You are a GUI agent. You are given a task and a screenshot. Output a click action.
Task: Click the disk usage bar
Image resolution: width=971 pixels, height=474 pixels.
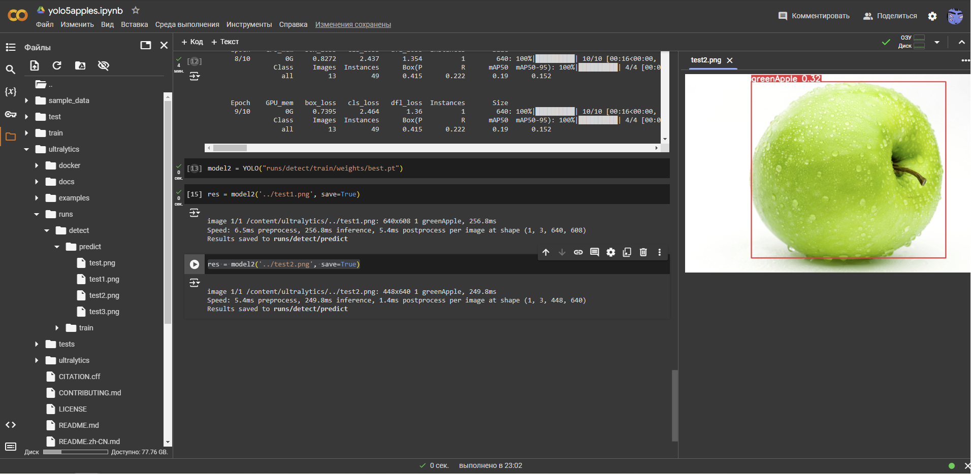point(76,452)
